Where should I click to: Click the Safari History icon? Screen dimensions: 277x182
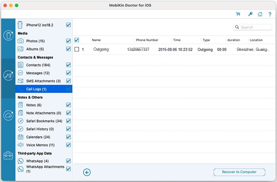click(x=21, y=129)
